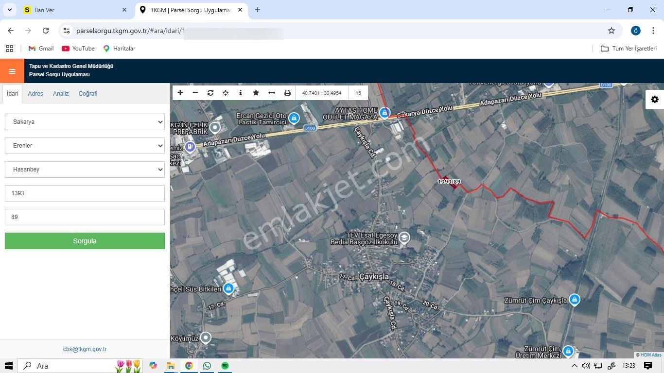Click the Ercan Gezici Oto map pin
Viewport: 664px width, 373px height.
294,118
